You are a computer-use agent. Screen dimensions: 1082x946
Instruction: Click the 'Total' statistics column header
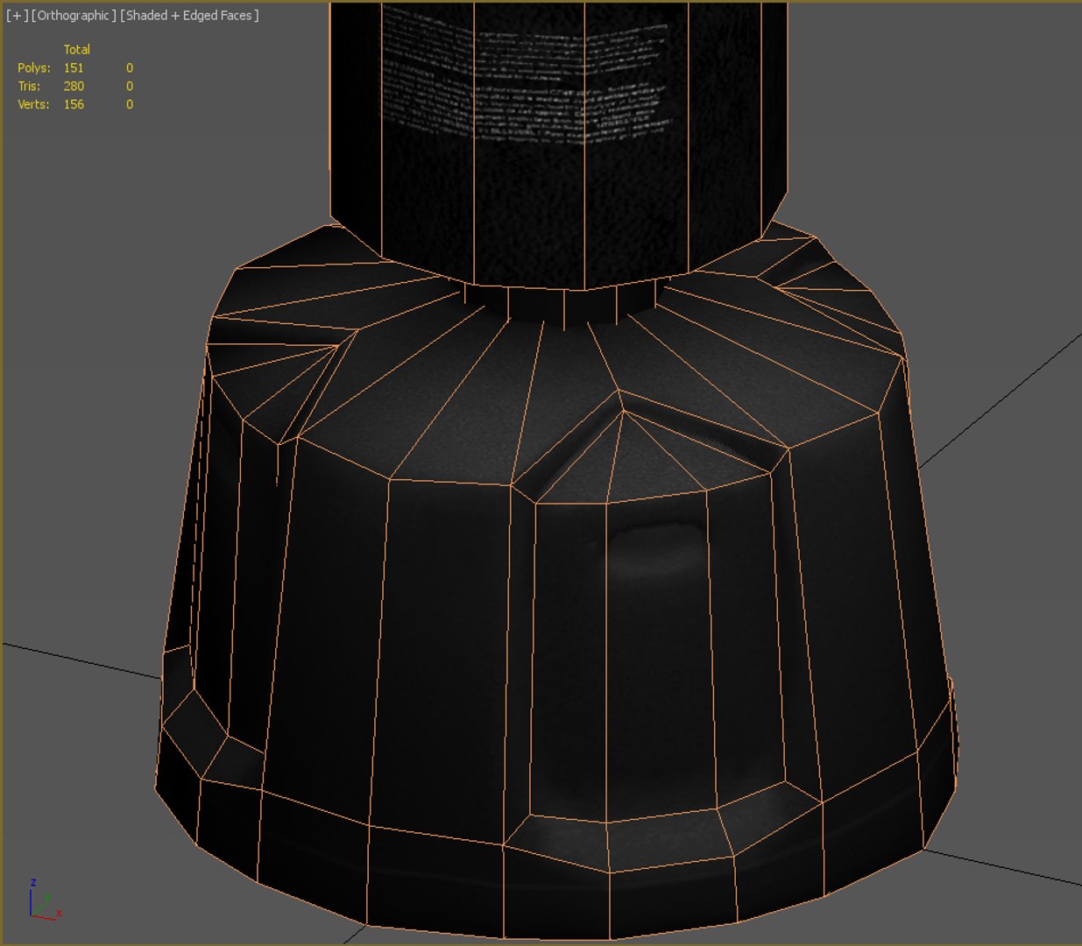[76, 50]
